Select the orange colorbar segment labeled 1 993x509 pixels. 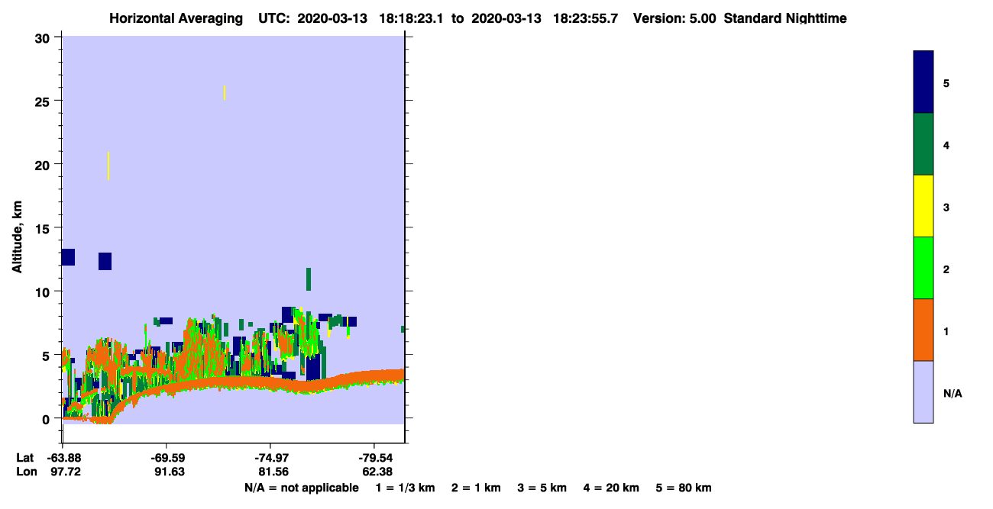923,330
